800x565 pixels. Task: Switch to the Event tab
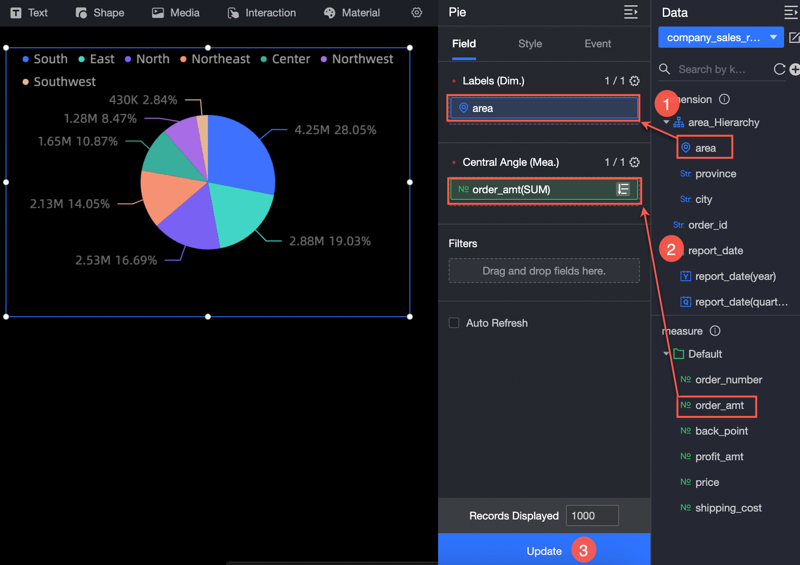tap(598, 44)
